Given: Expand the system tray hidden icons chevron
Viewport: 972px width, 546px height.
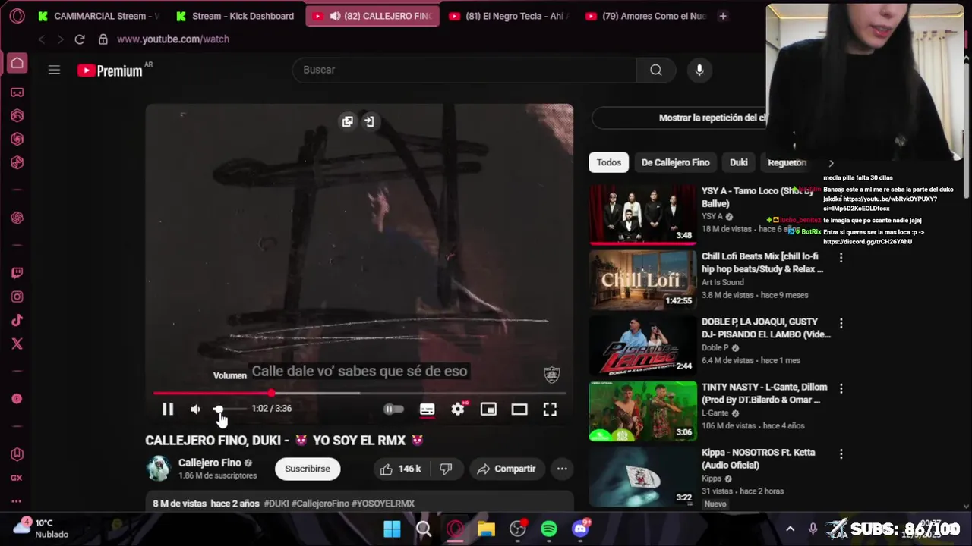Looking at the screenshot, I should point(790,529).
